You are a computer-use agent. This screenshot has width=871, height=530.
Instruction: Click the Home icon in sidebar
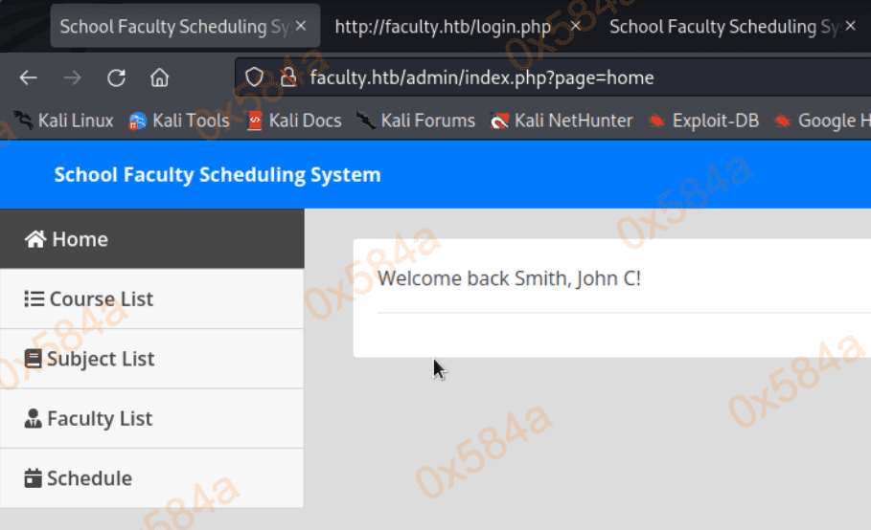(35, 239)
